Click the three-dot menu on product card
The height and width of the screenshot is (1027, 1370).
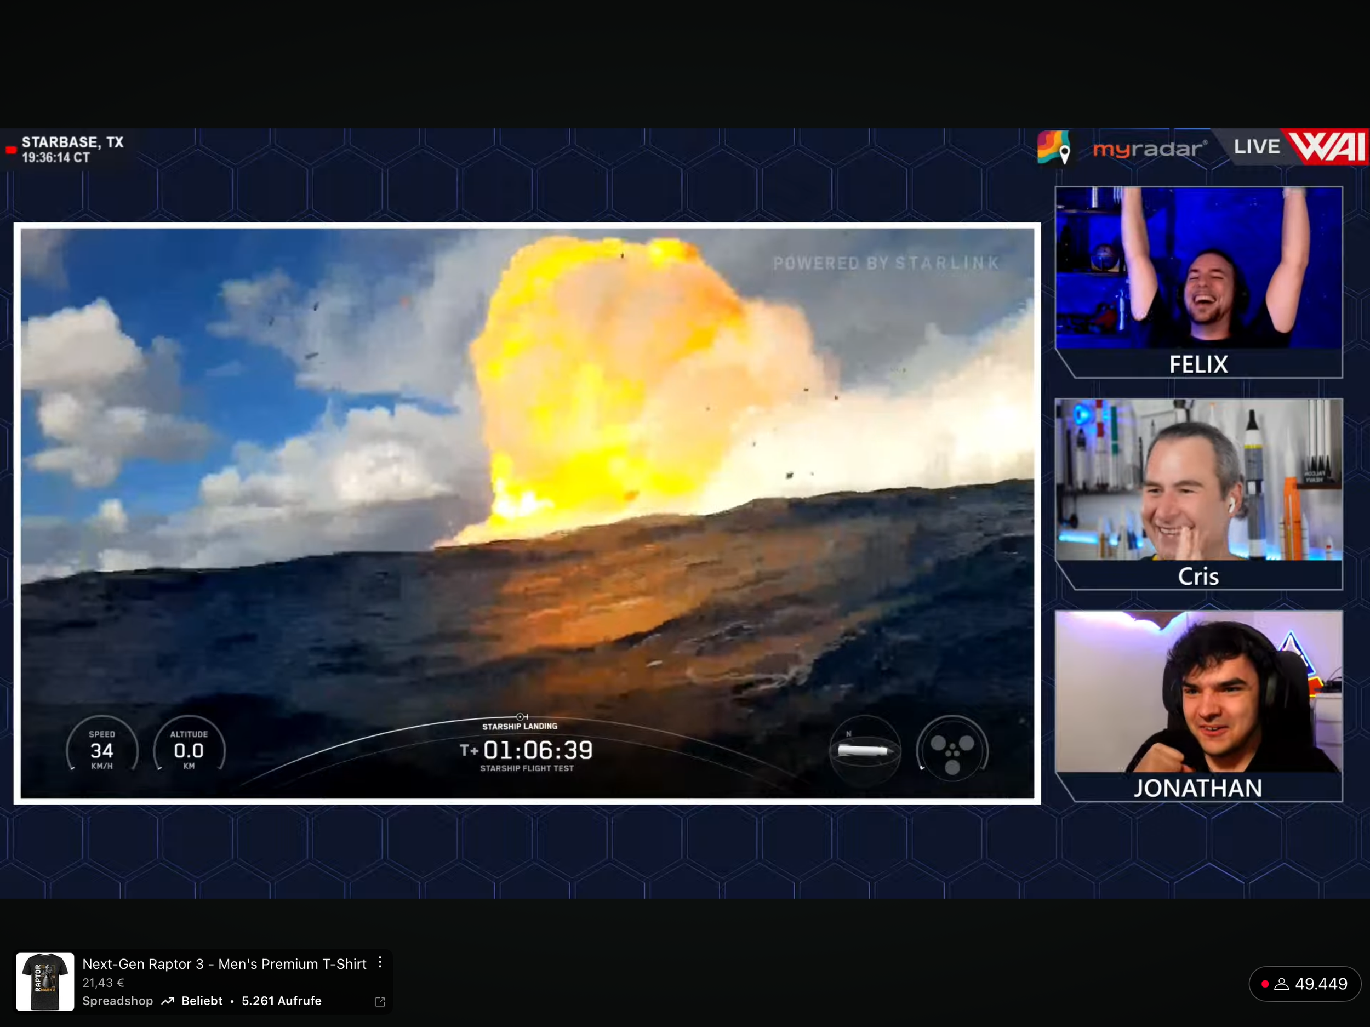tap(380, 962)
